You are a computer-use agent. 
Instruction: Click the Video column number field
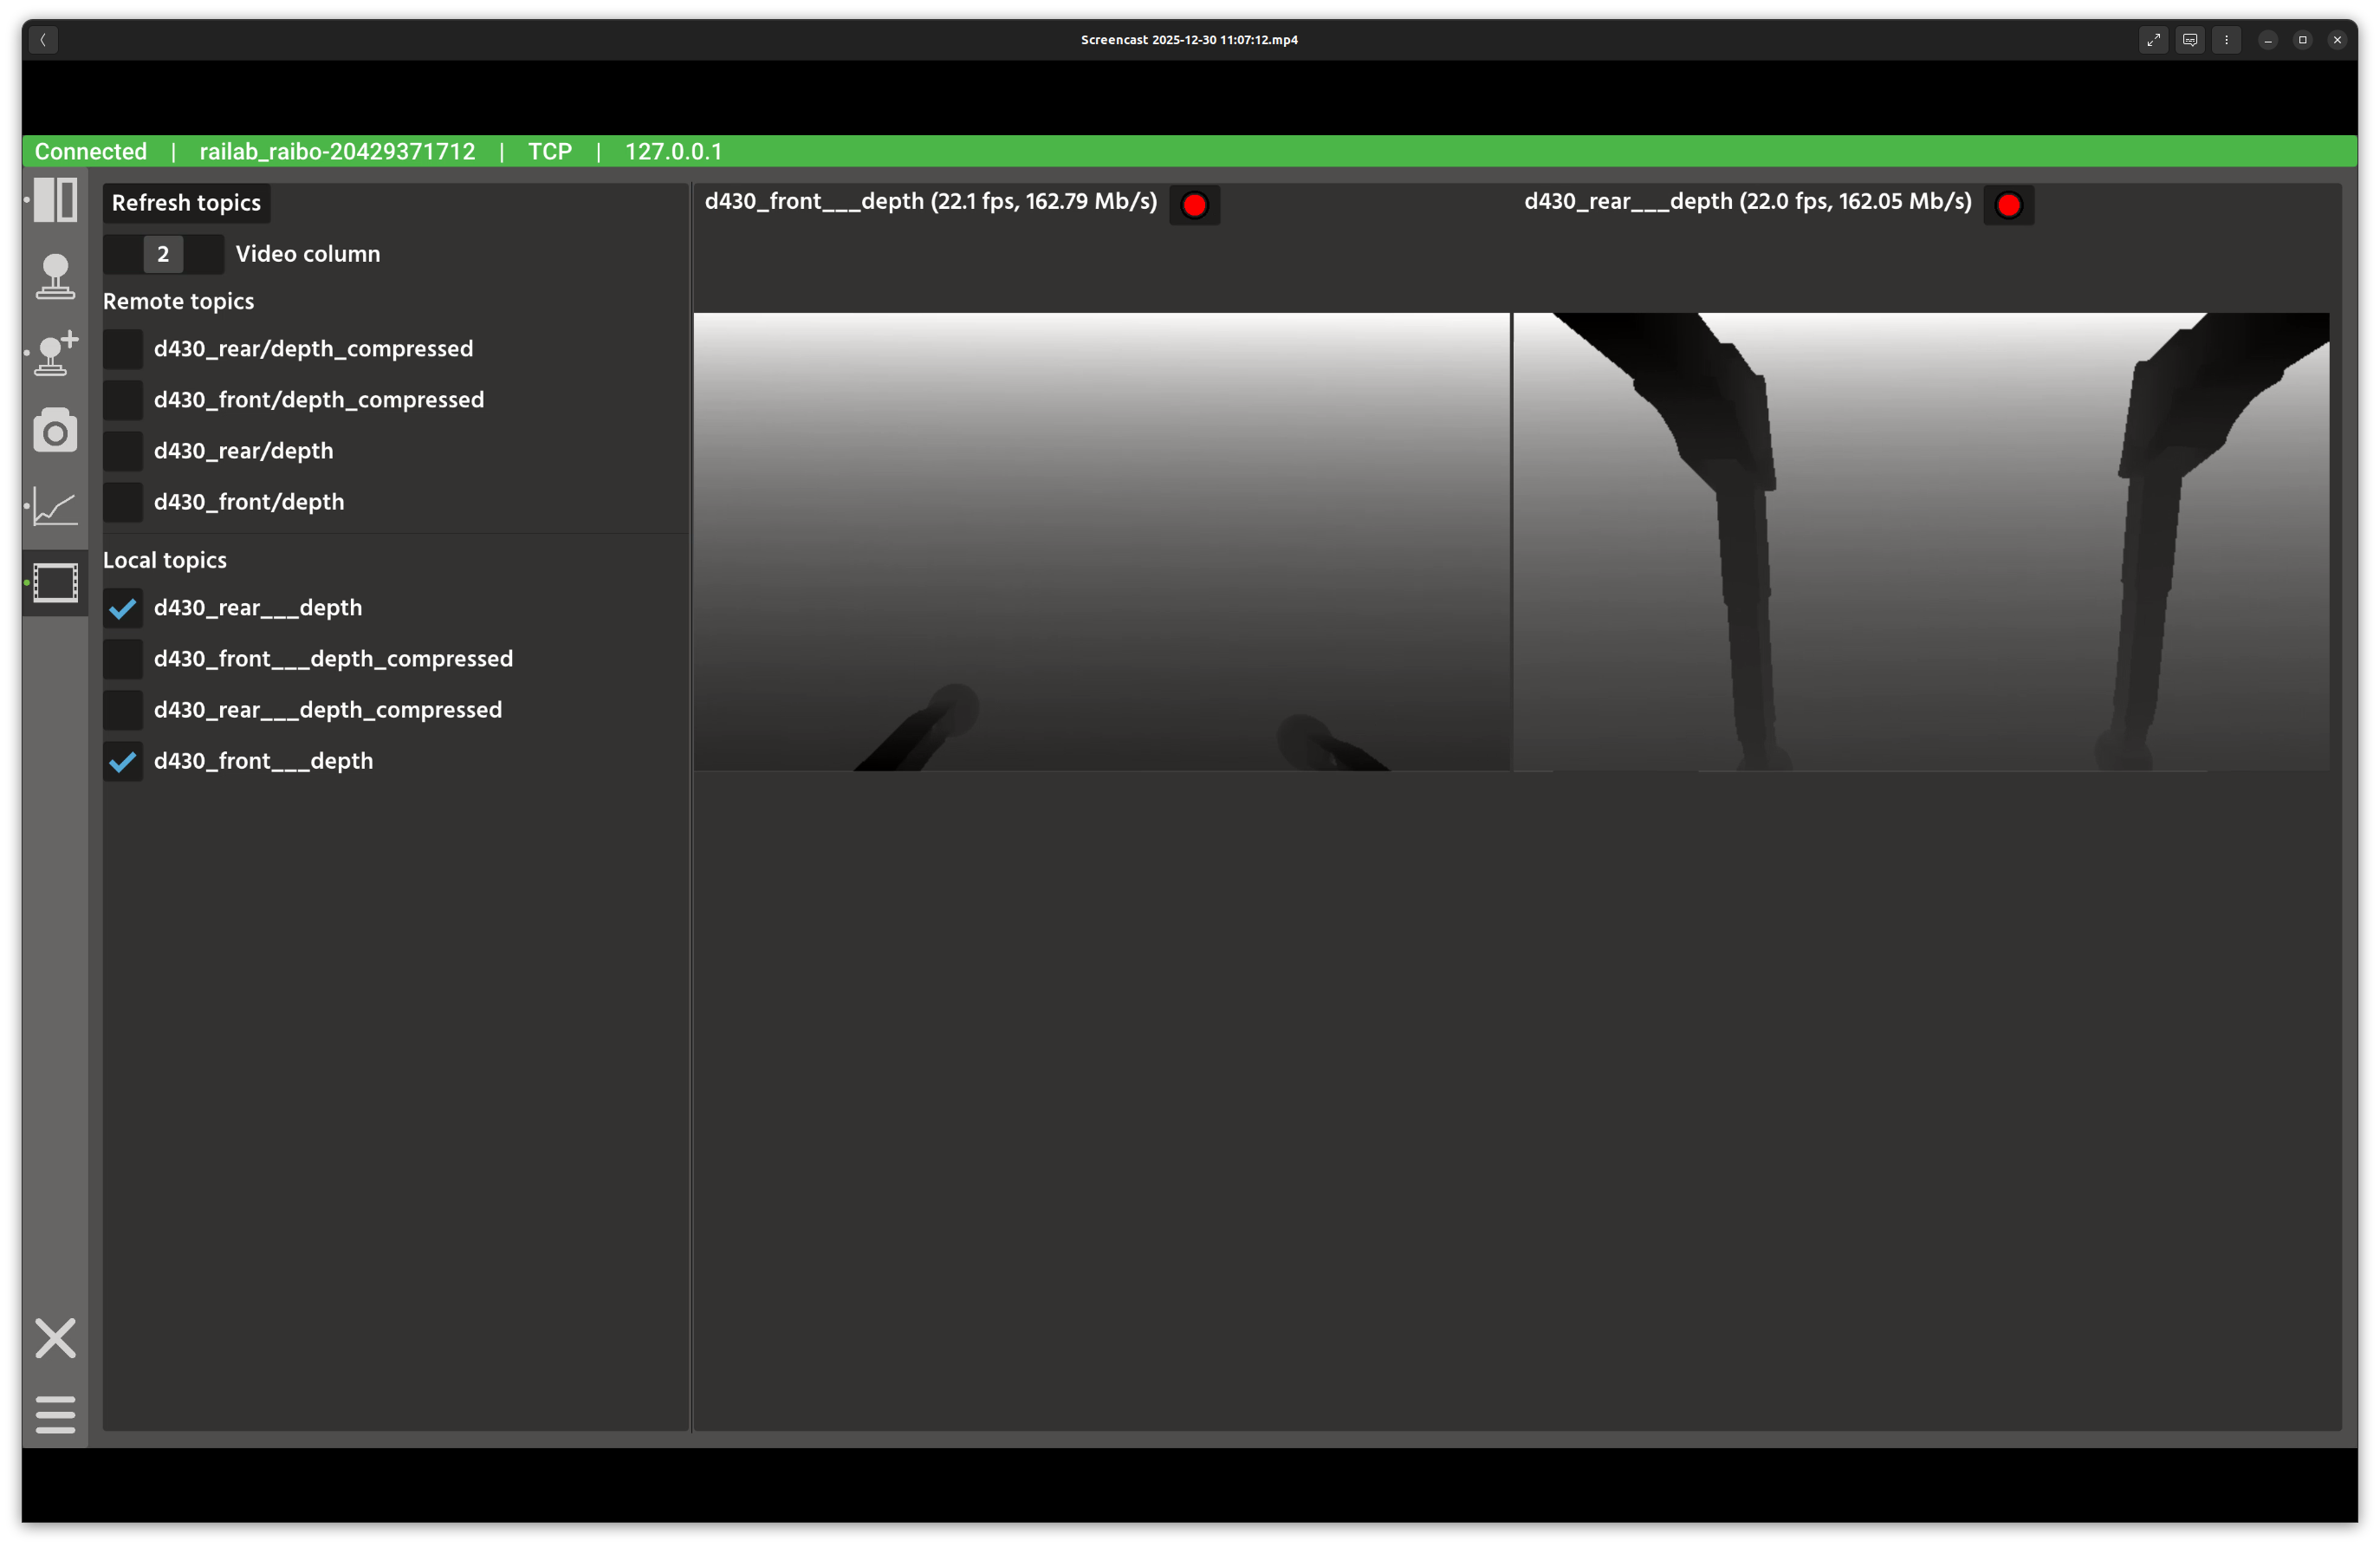[163, 254]
